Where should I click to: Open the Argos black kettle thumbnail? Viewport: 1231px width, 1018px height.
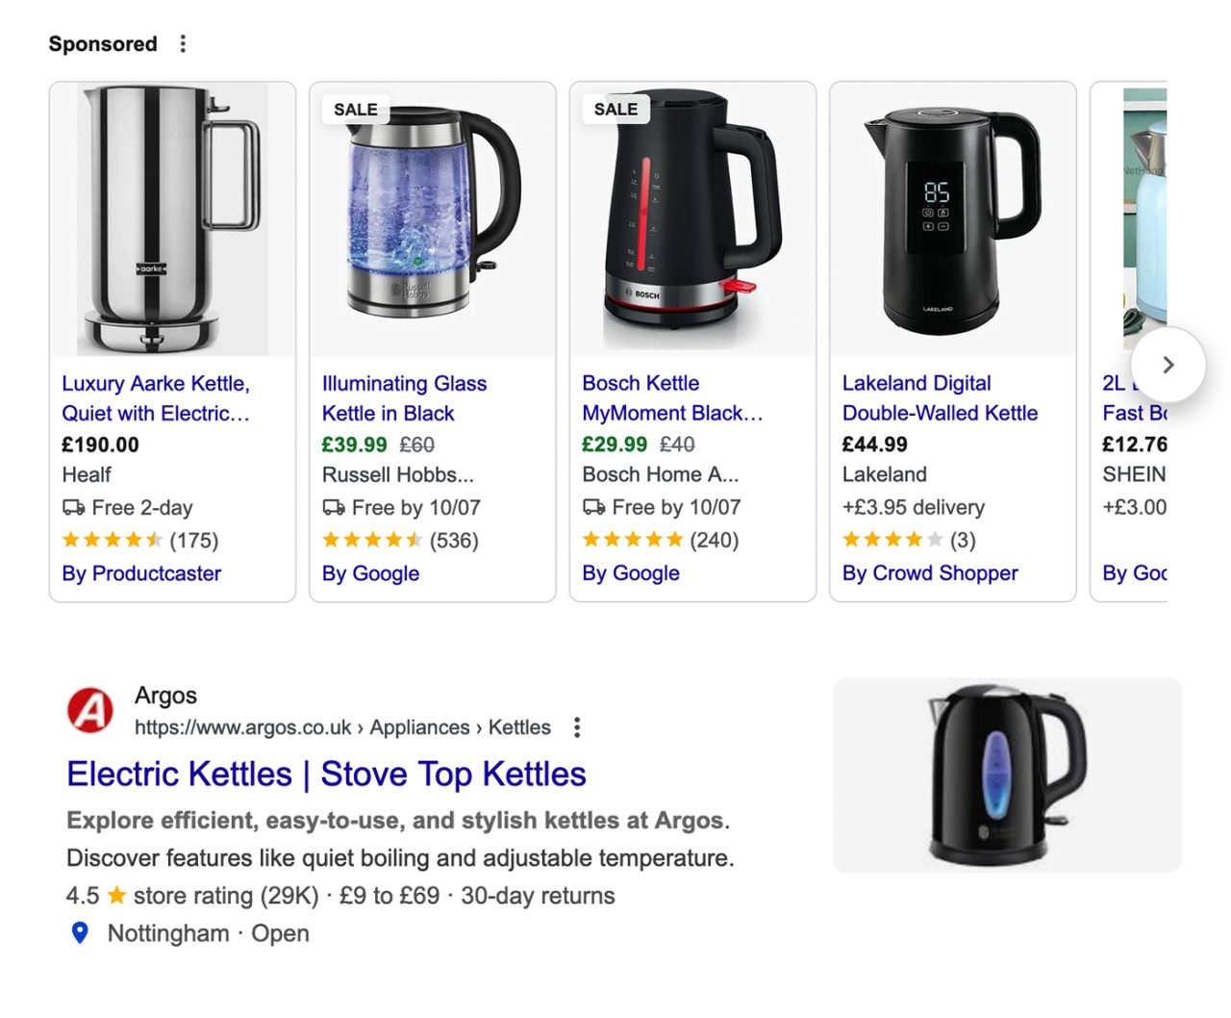tap(1007, 776)
